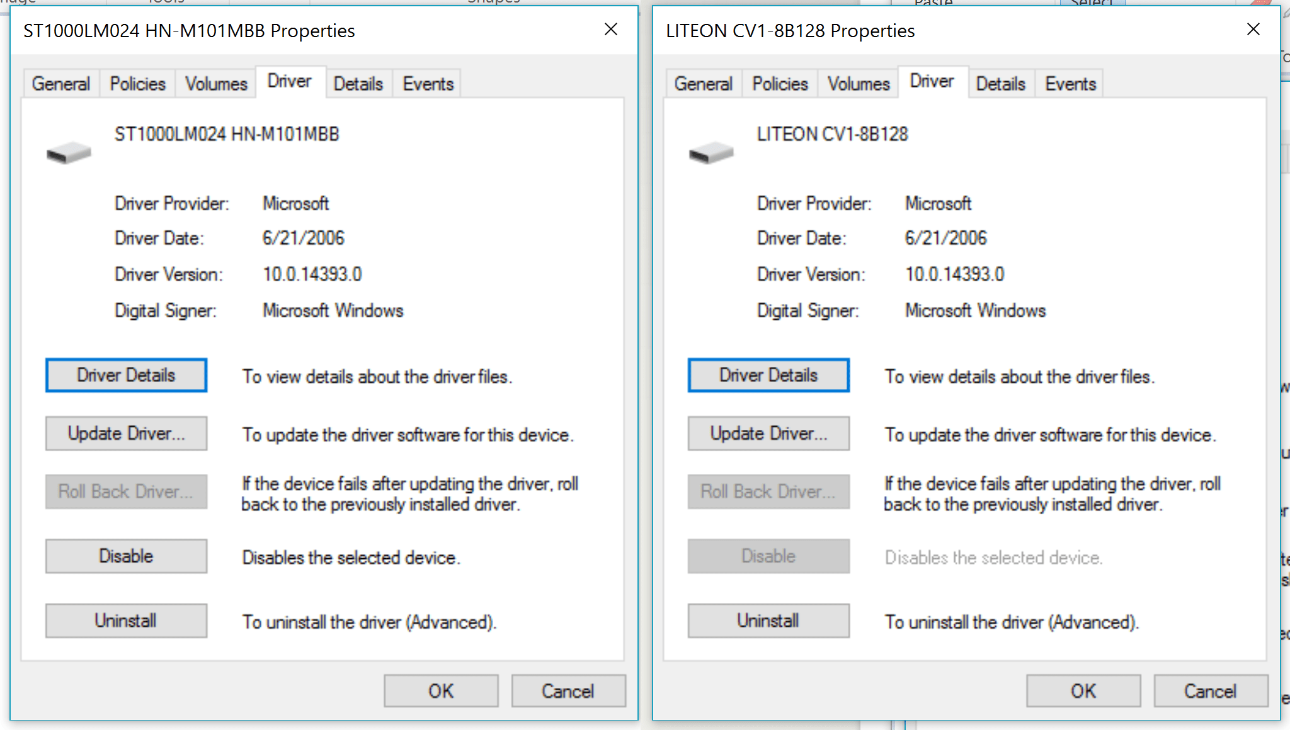Uninstall the driver for ST1000LM024
The image size is (1290, 730).
pyautogui.click(x=126, y=620)
